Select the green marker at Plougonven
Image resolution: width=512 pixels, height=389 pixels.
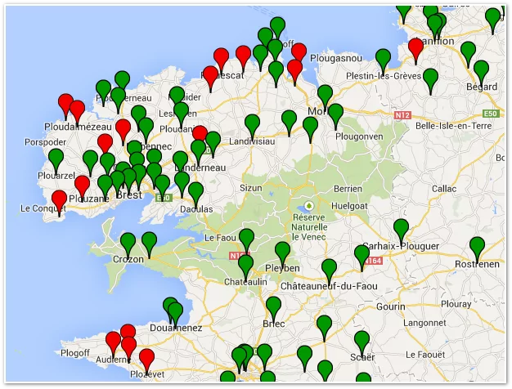pos(335,117)
